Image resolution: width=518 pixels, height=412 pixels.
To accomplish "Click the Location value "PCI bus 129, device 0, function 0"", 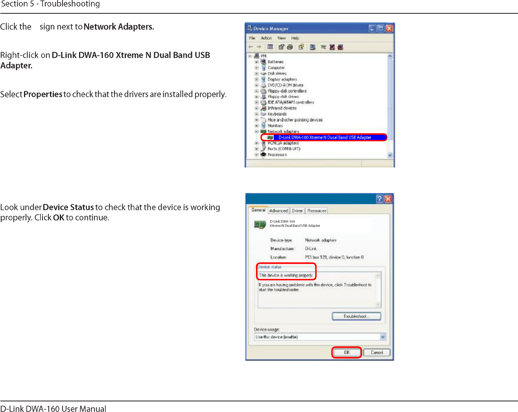I will [x=334, y=257].
